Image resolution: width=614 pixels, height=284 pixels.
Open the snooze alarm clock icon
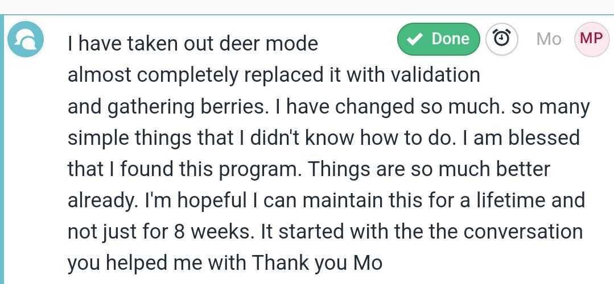pos(501,39)
